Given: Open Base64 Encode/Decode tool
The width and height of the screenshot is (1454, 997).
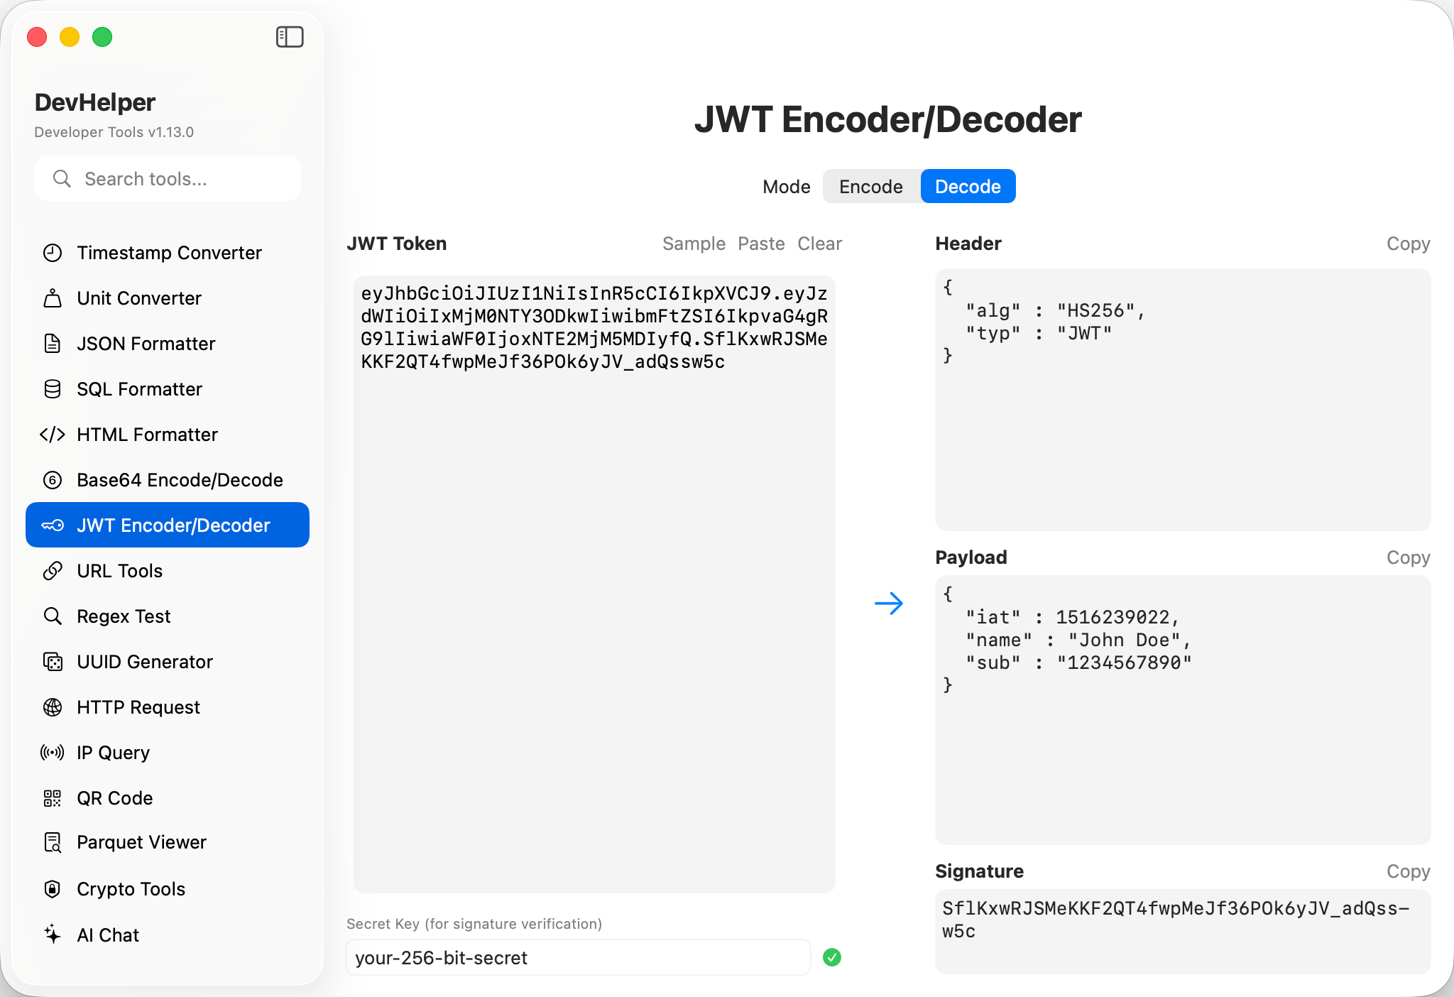Looking at the screenshot, I should point(179,480).
